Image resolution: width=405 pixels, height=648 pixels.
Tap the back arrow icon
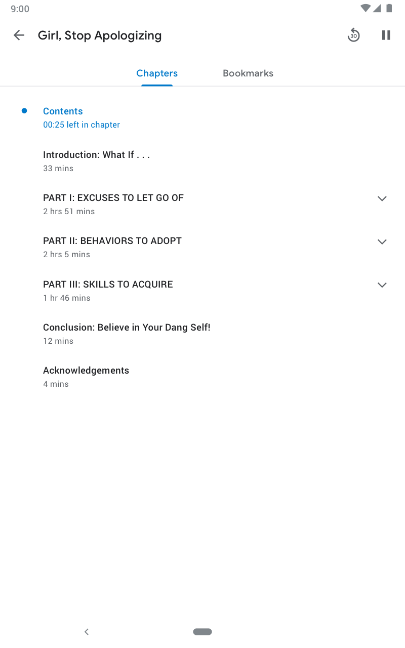click(x=19, y=35)
